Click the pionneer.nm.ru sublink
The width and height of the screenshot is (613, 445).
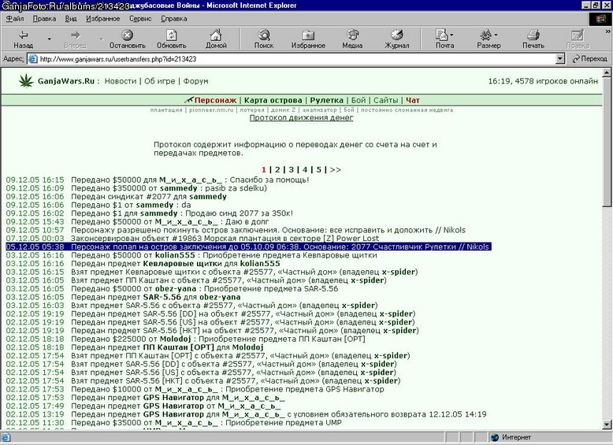tap(211, 110)
